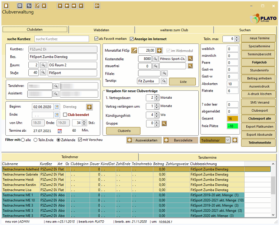Toggle im Webmodul checkbox
Viewport: 279px width, 225px height.
[168, 51]
